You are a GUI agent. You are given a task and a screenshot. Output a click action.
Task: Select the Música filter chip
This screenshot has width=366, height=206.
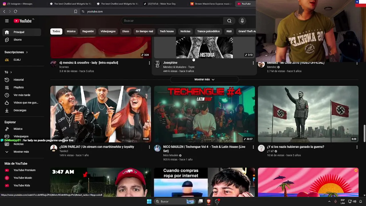71,31
